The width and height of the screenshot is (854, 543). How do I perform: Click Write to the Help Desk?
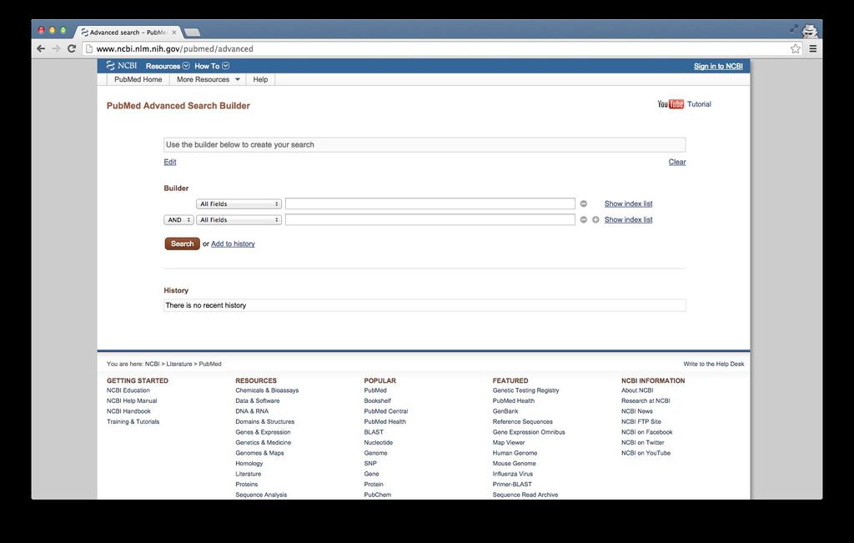714,364
